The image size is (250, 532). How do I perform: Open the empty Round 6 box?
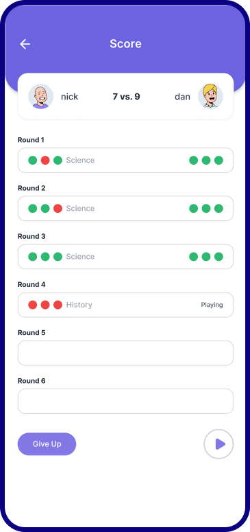pyautogui.click(x=125, y=402)
